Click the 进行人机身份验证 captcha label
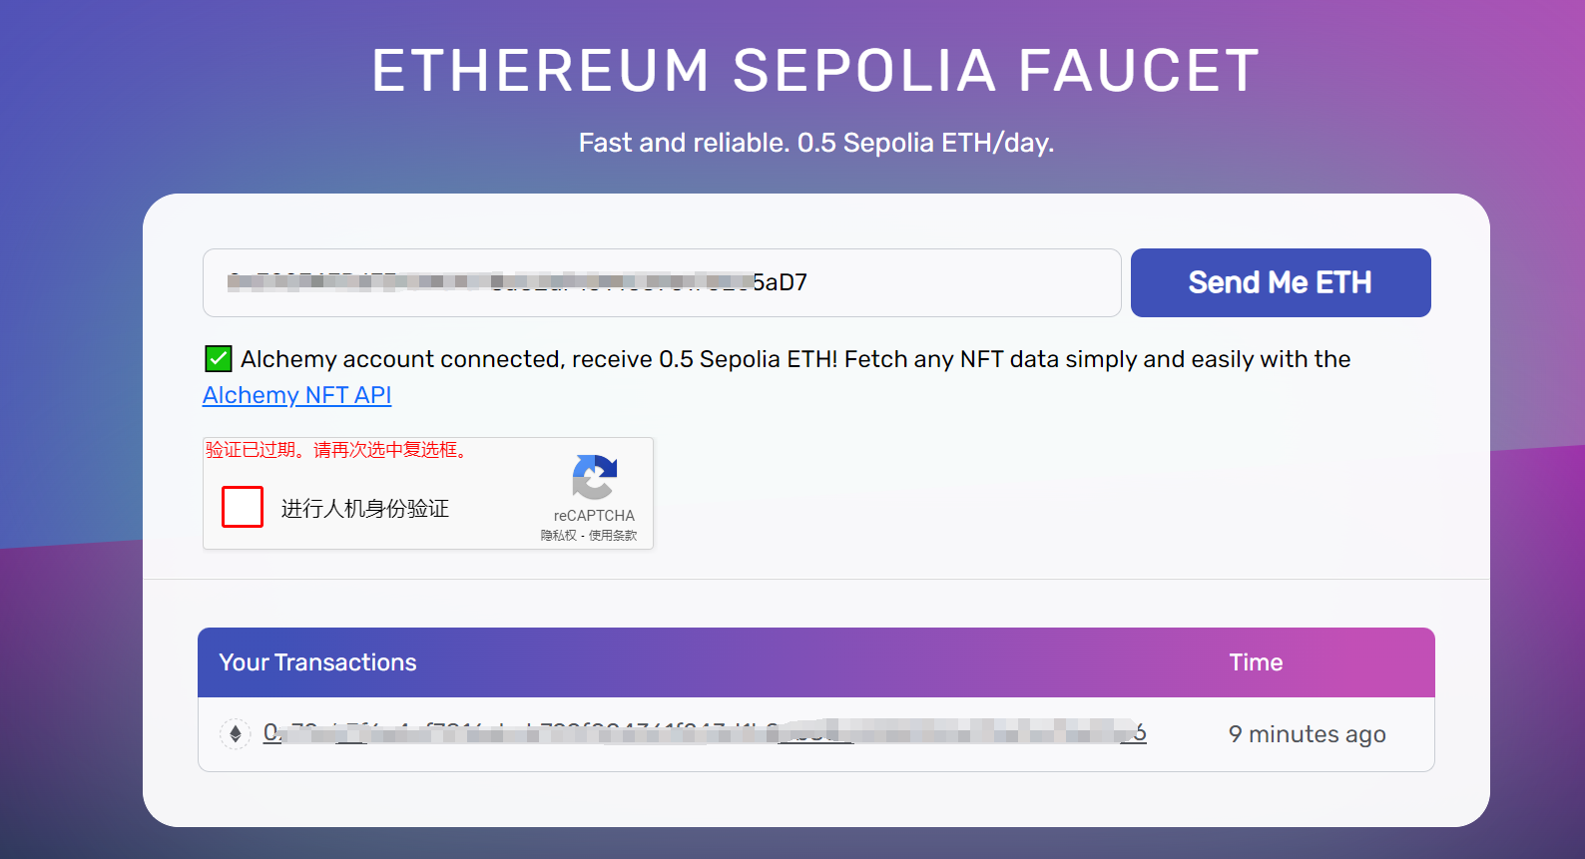 (365, 509)
